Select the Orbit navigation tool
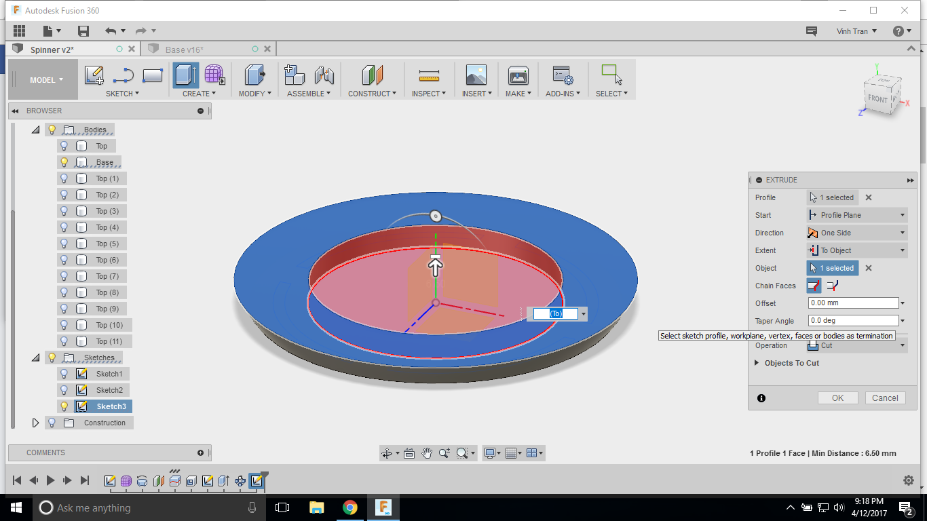927x521 pixels. (x=387, y=453)
